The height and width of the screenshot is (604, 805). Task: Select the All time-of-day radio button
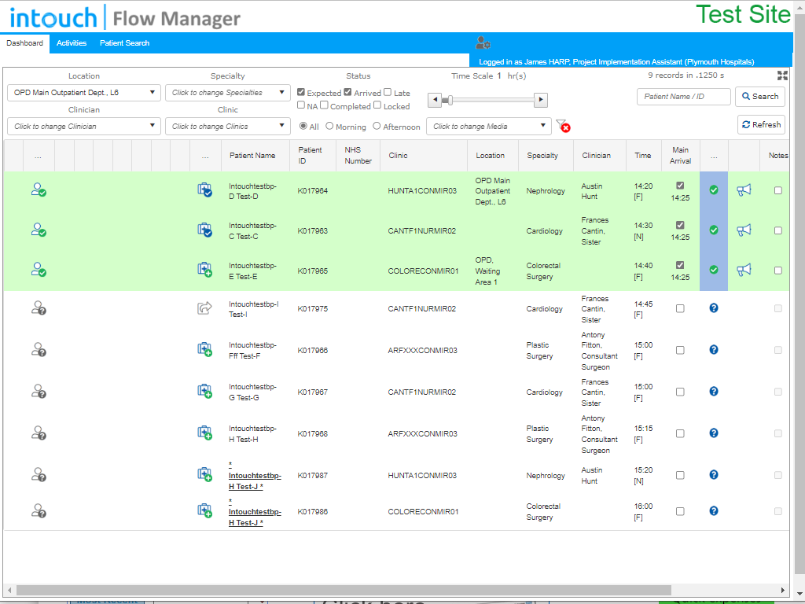303,126
